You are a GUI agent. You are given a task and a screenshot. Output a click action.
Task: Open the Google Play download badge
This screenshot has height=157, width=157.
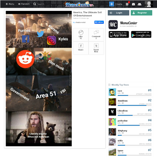pos(141,34)
